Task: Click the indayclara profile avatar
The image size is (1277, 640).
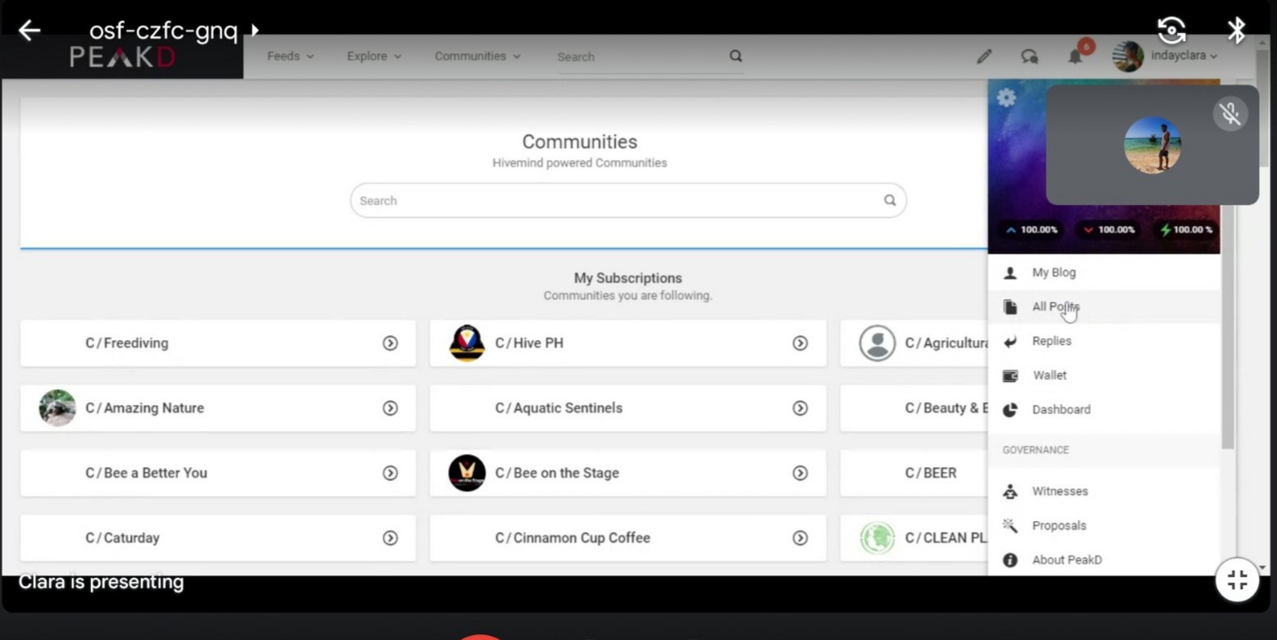Action: pyautogui.click(x=1128, y=57)
